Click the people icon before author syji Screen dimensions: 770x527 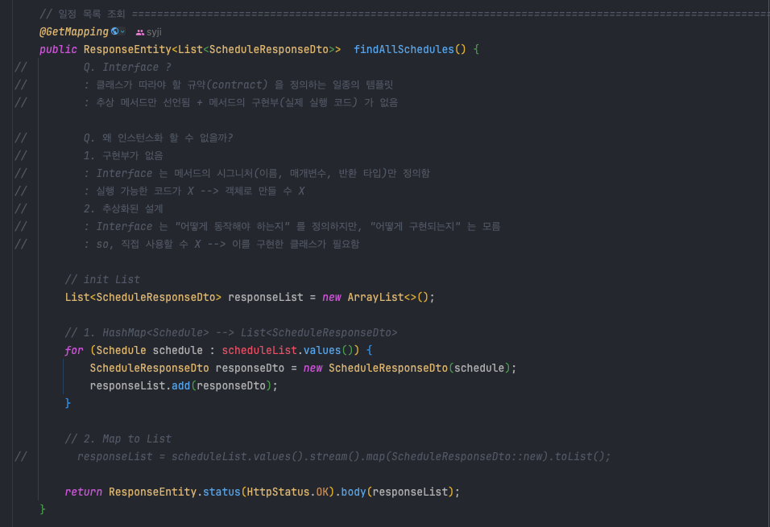coord(140,32)
